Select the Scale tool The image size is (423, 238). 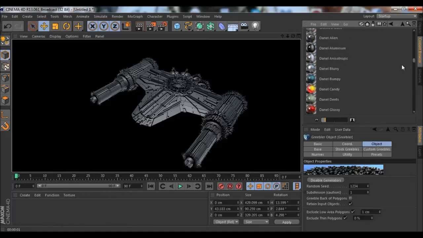tap(55, 26)
